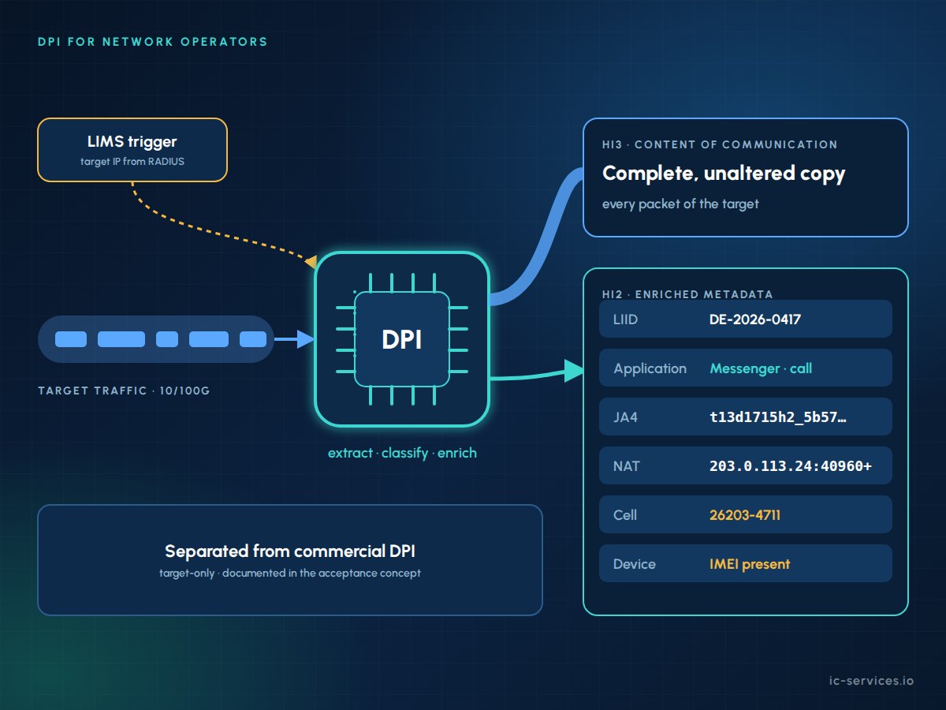This screenshot has height=710, width=946.
Task: Click the 'Complete, unaltered copy' heading
Action: (724, 174)
